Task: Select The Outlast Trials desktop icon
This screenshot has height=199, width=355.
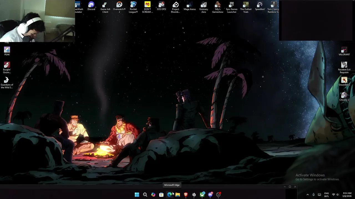Action: (x=246, y=7)
